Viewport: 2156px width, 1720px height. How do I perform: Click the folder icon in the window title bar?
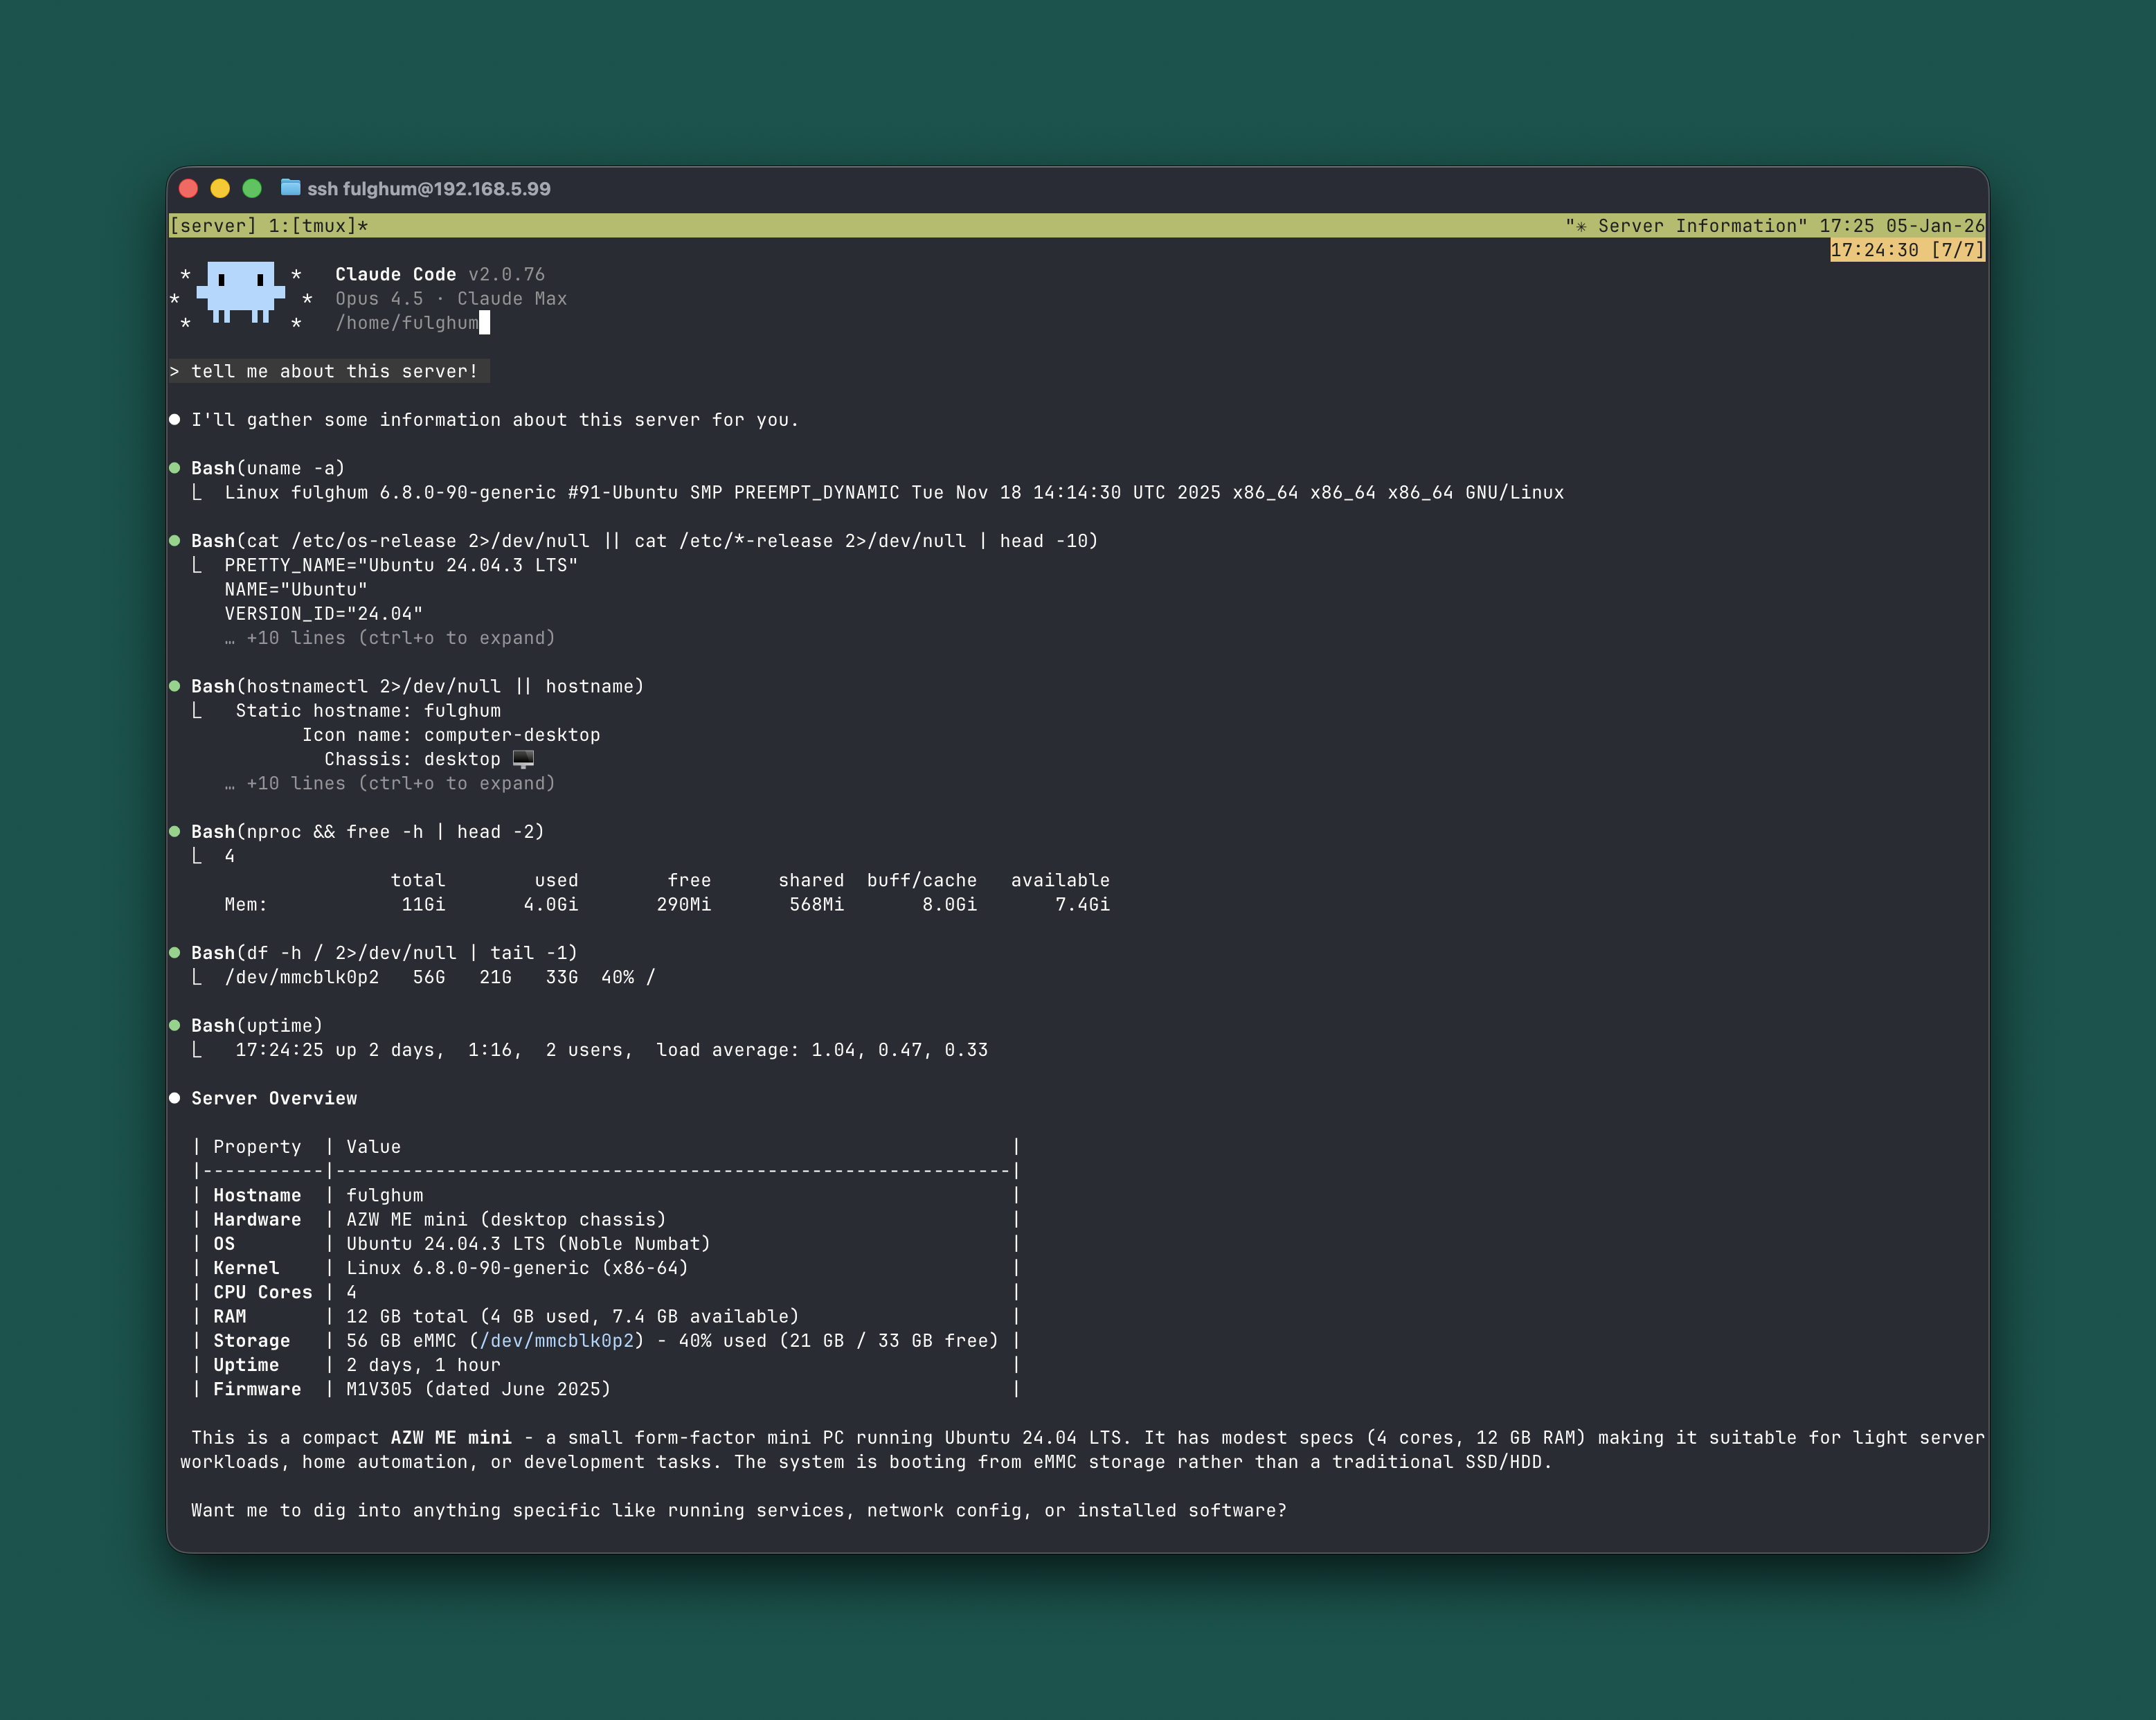click(290, 188)
